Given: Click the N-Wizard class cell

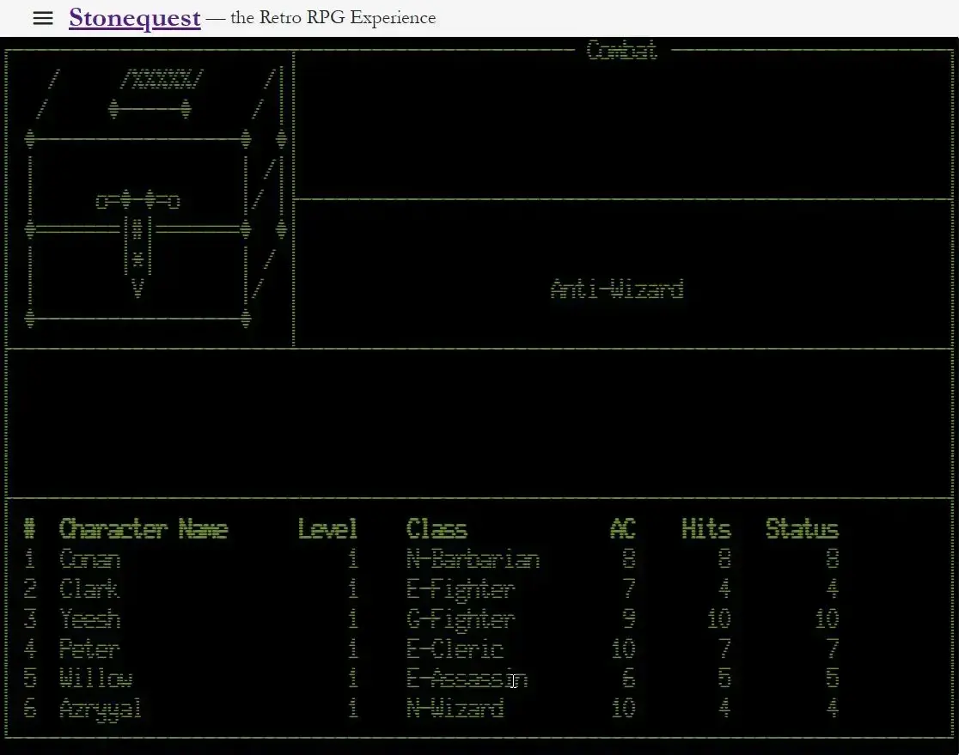Looking at the screenshot, I should click(455, 708).
